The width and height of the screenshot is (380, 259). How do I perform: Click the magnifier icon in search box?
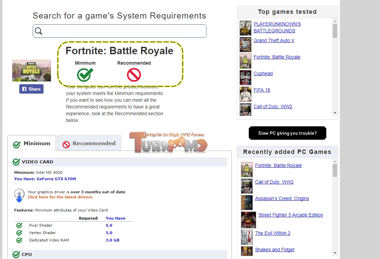[x=38, y=31]
